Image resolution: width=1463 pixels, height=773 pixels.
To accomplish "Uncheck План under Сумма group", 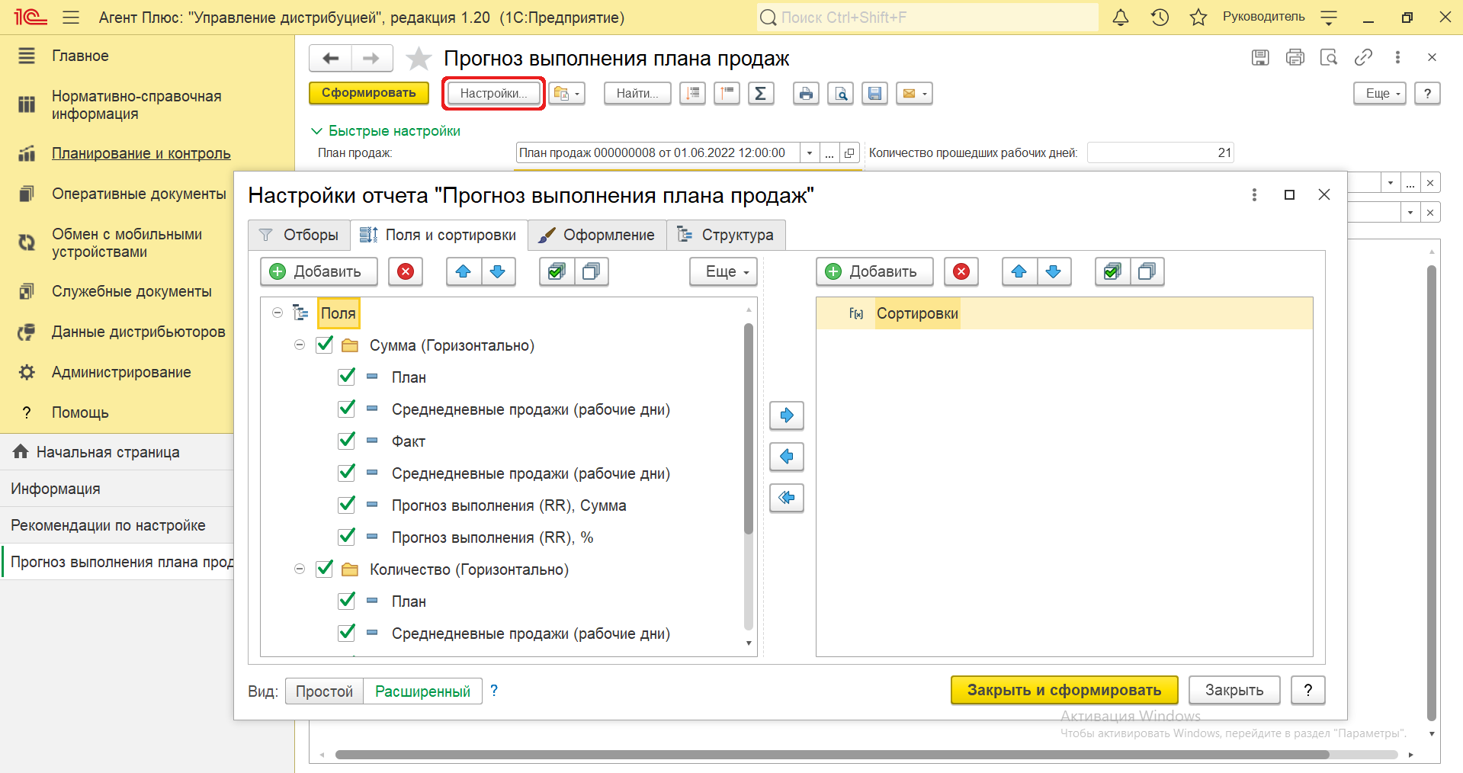I will click(x=346, y=377).
